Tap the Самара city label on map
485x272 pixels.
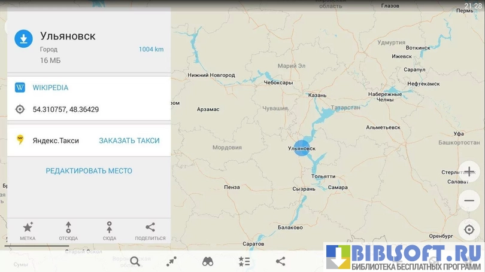(338, 188)
